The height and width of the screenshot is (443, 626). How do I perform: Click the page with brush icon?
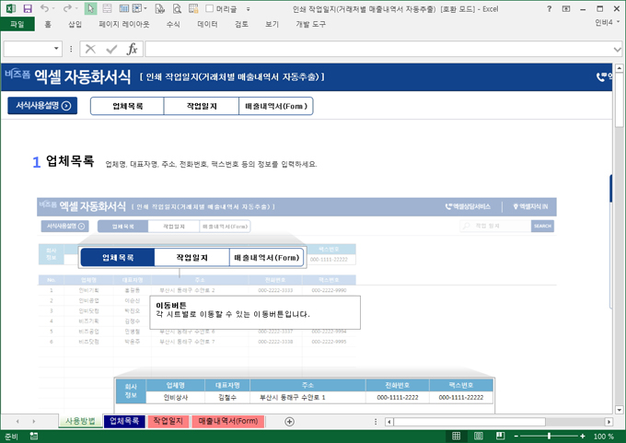coord(159,8)
